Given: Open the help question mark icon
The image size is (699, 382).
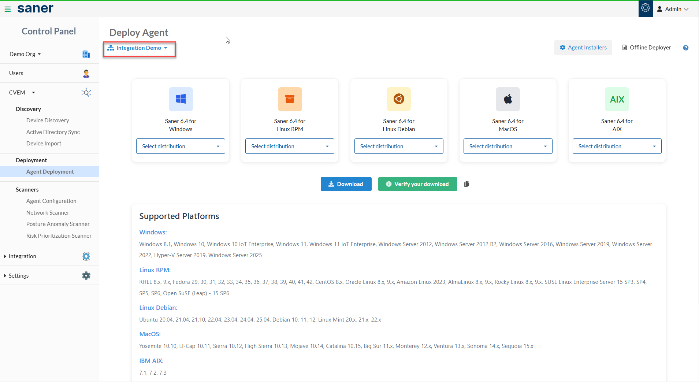Looking at the screenshot, I should tap(686, 48).
